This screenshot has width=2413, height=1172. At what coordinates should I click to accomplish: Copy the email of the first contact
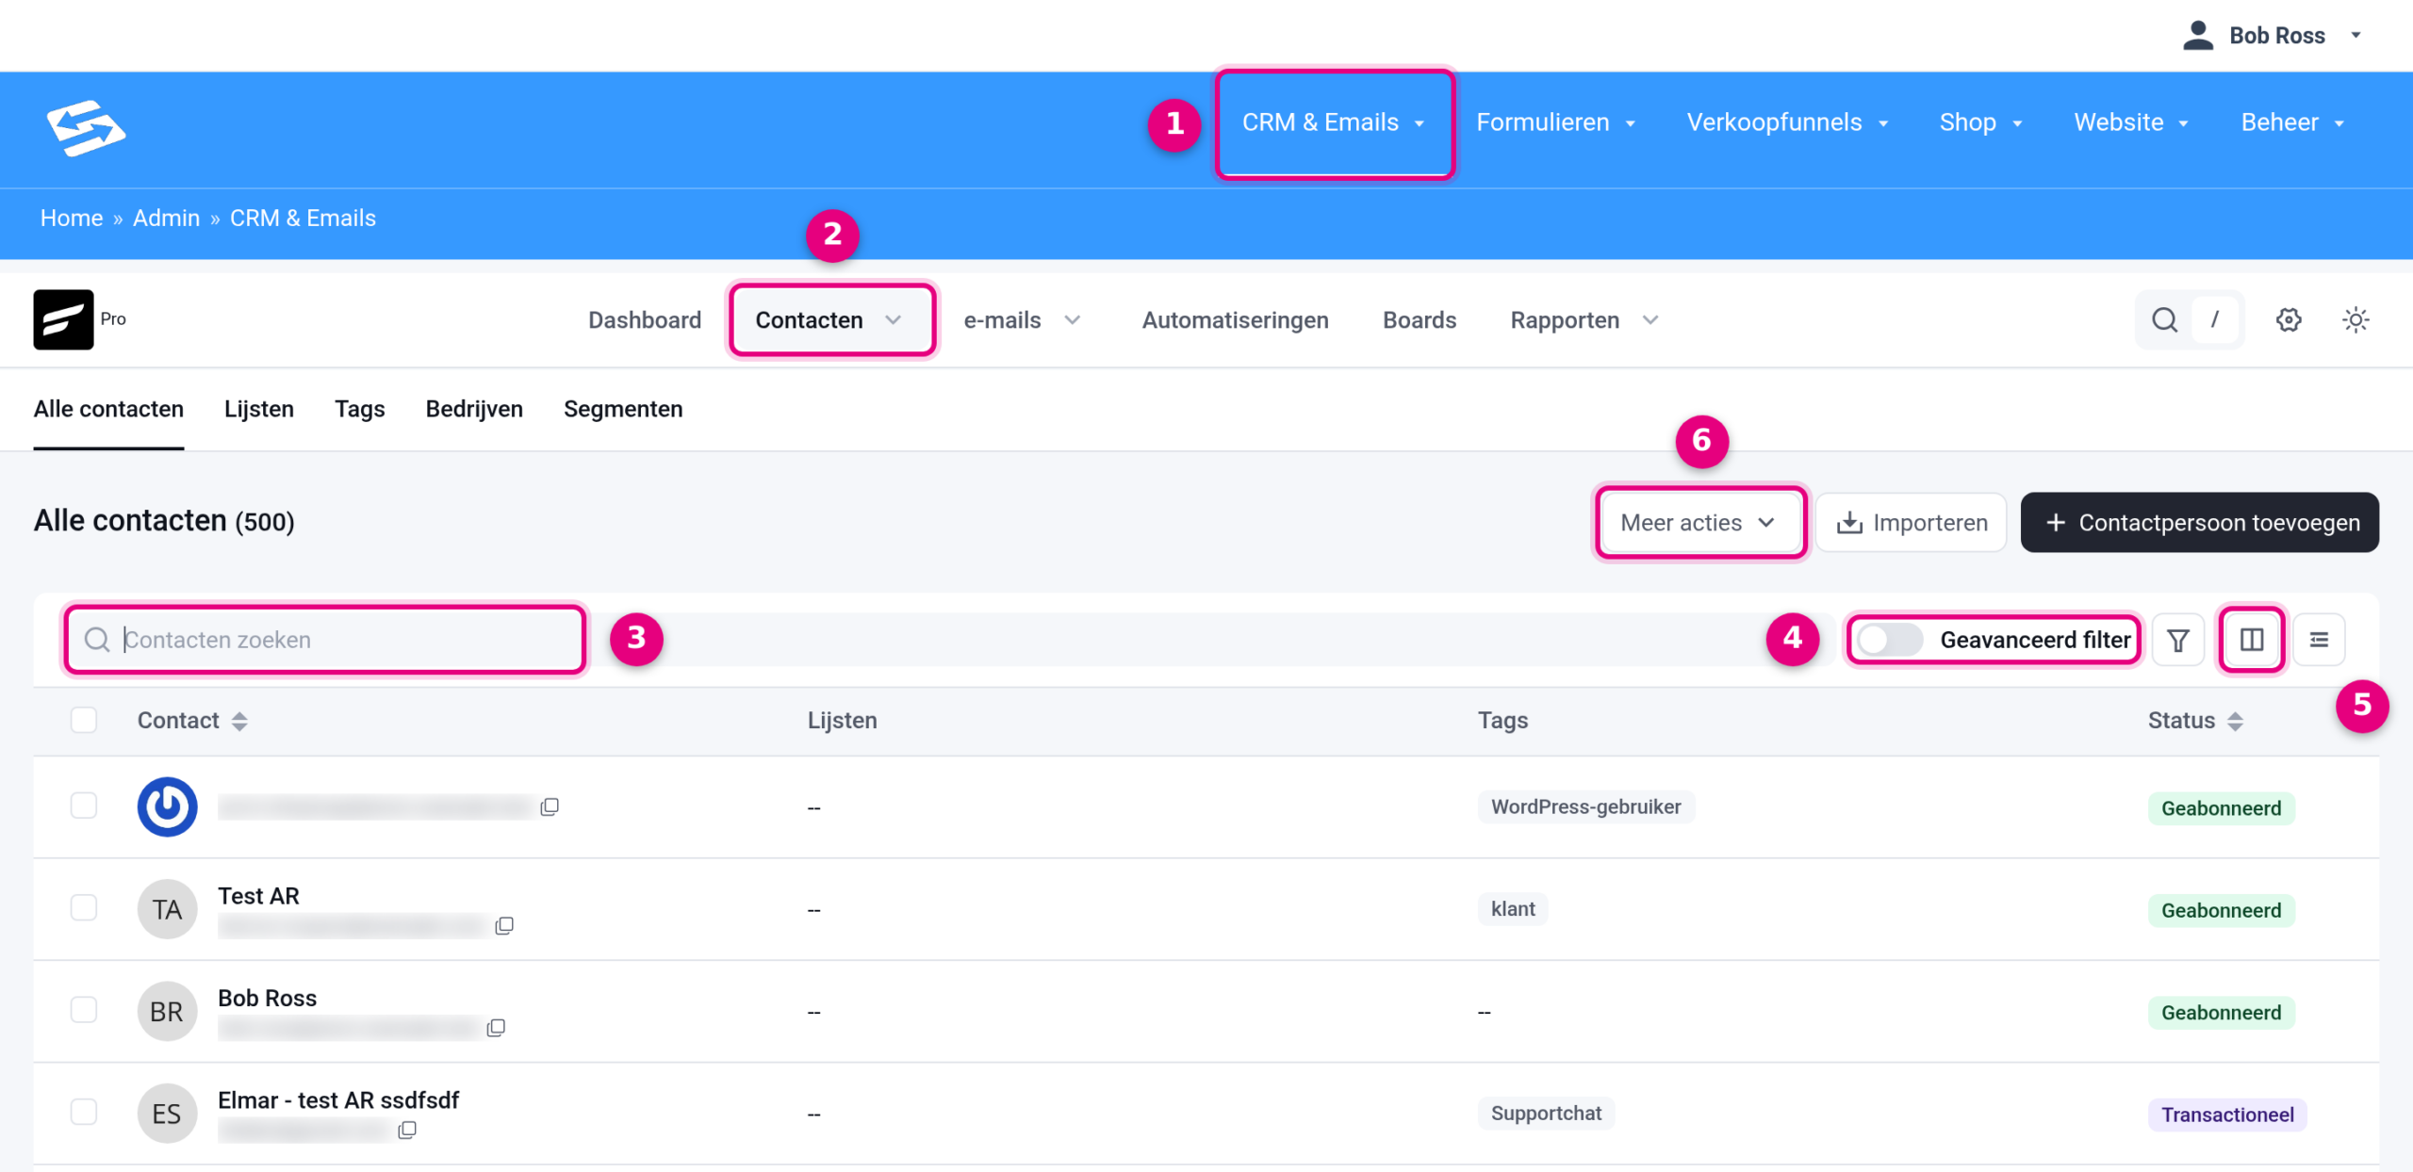(550, 806)
